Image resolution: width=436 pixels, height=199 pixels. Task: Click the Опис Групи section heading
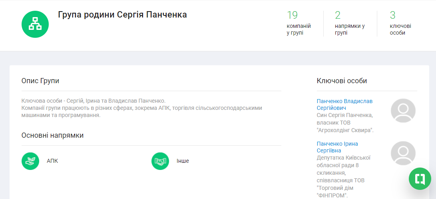tap(40, 81)
